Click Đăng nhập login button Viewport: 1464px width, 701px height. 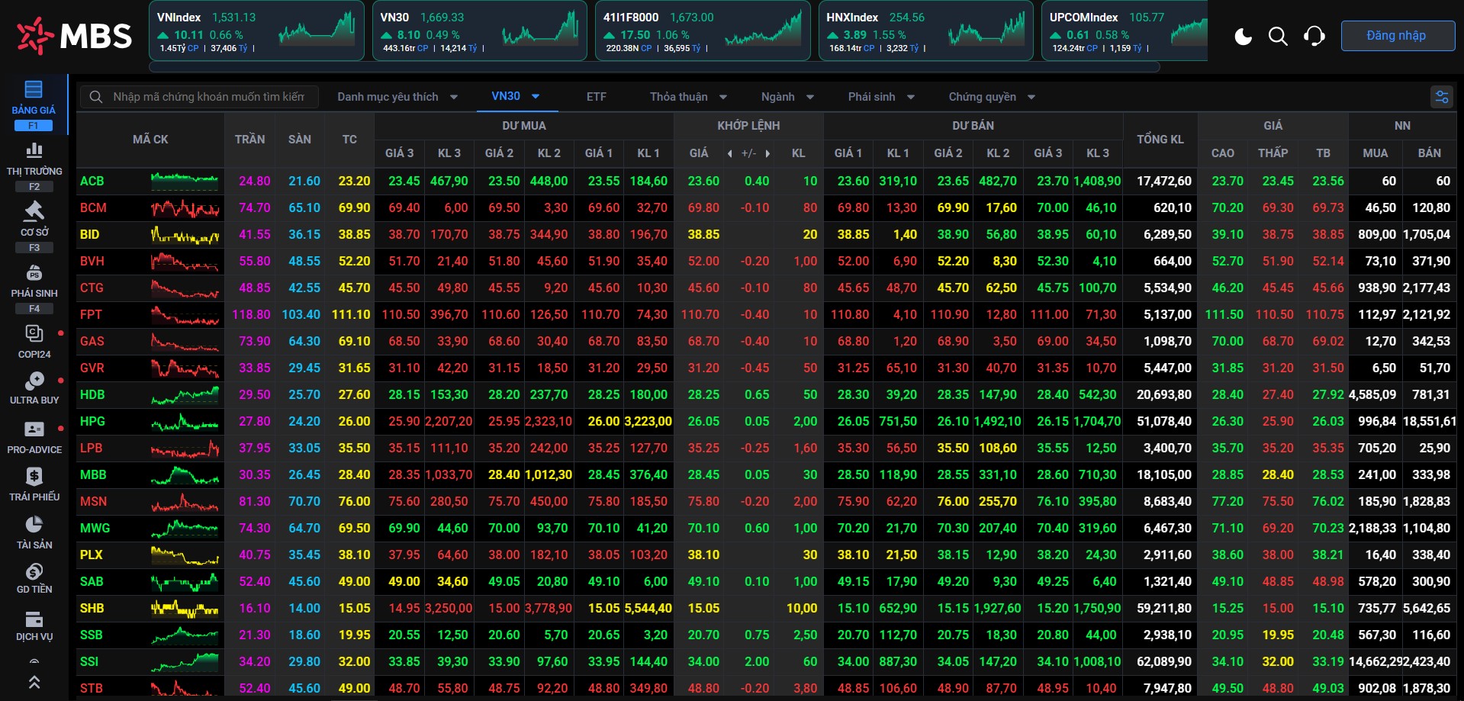pyautogui.click(x=1397, y=36)
